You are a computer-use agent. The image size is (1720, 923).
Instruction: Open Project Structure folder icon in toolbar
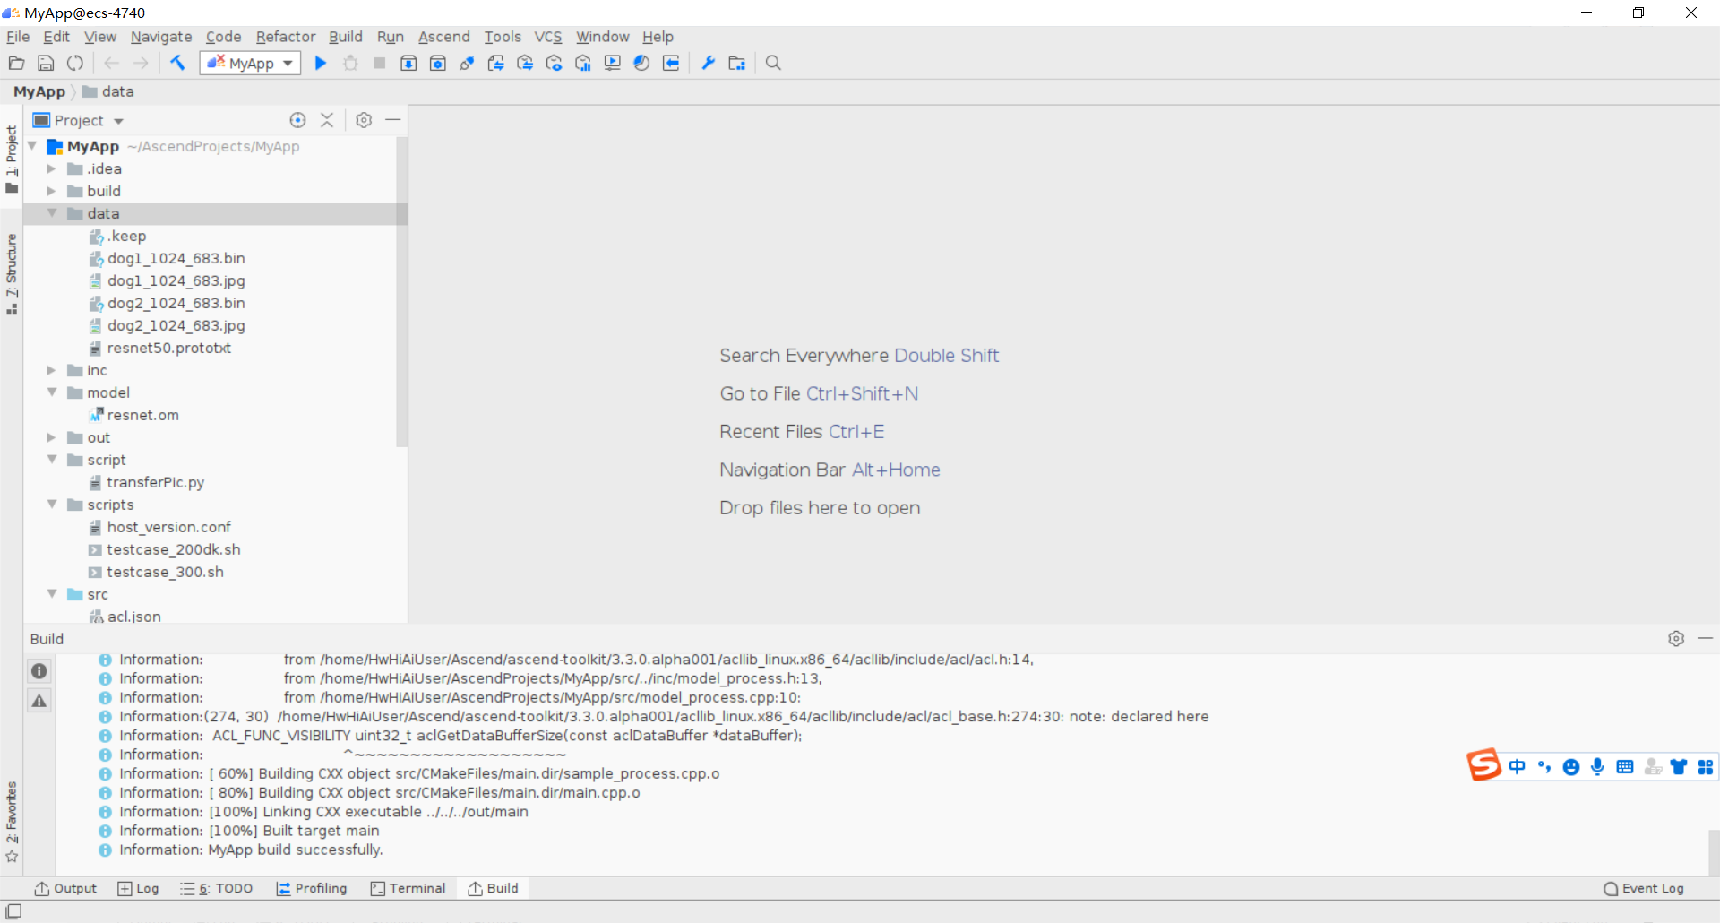[736, 63]
